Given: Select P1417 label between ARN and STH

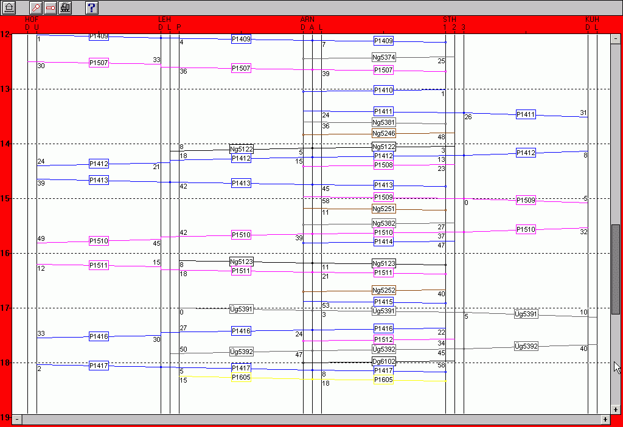Looking at the screenshot, I should click(x=383, y=370).
